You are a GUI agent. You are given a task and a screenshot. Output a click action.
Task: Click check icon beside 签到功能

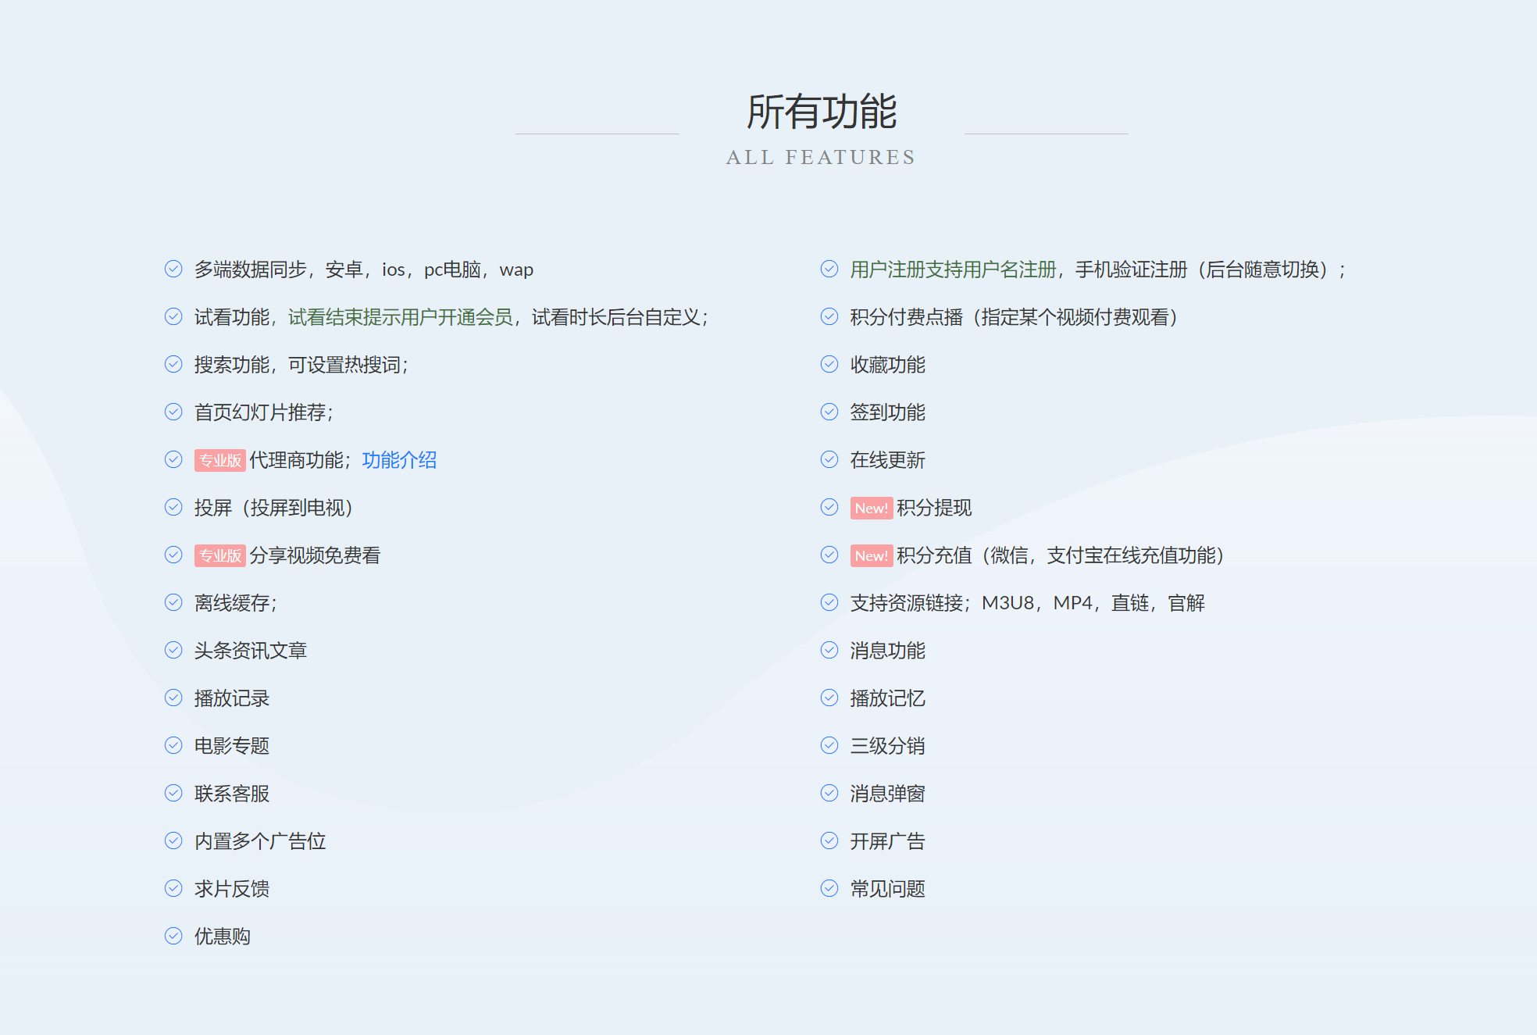(x=829, y=412)
